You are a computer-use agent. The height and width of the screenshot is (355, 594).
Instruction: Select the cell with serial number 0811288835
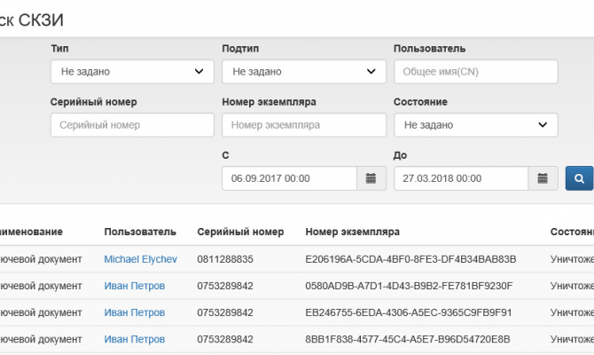pyautogui.click(x=225, y=259)
